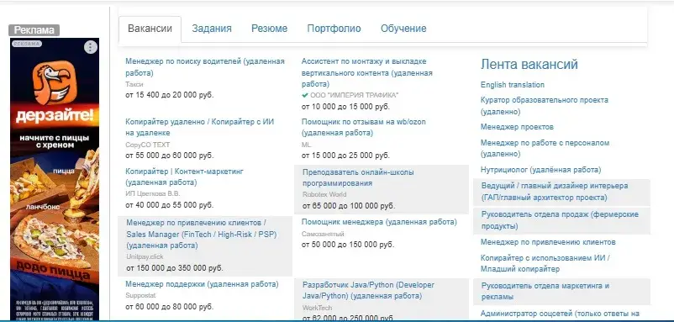Click employer name Suppostat
Viewport: 674px width, 322px height.
[x=140, y=295]
